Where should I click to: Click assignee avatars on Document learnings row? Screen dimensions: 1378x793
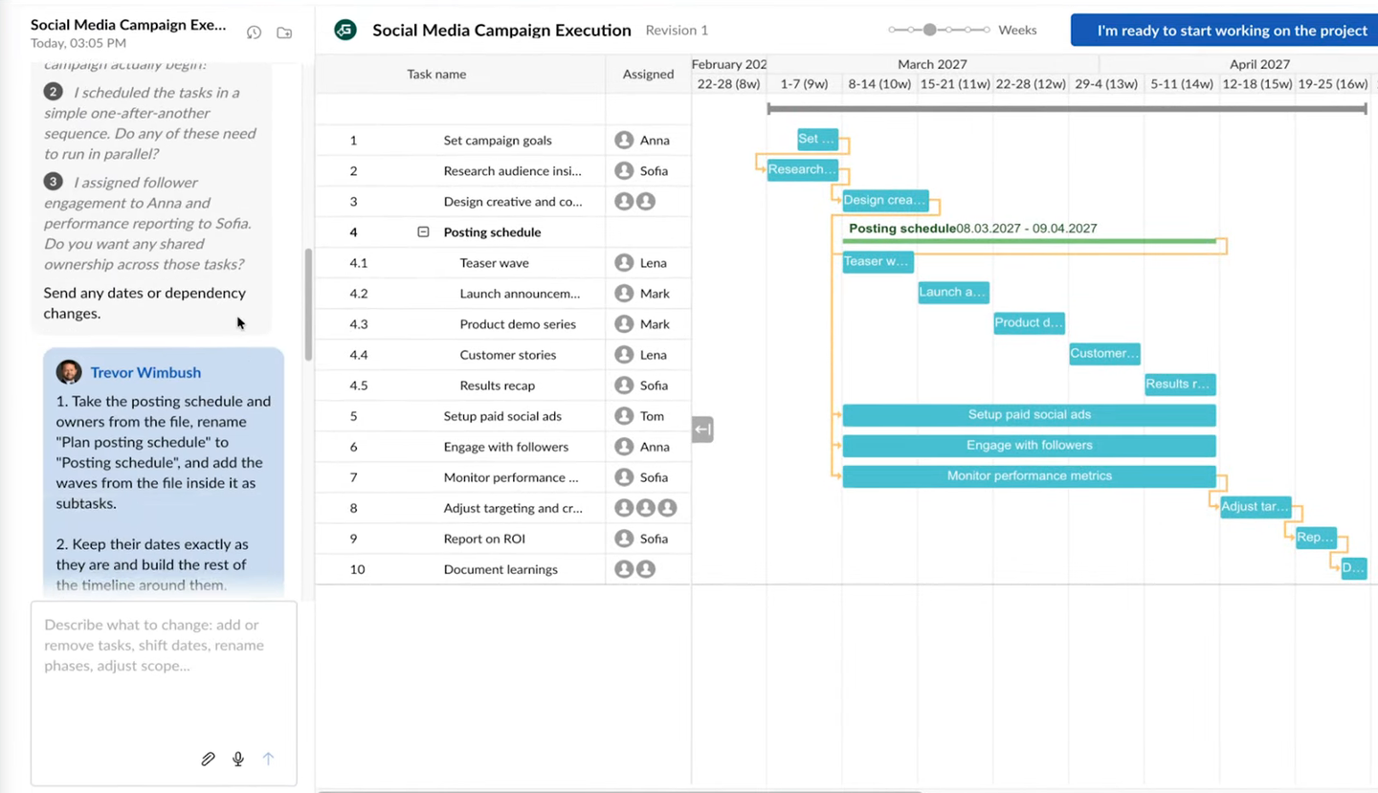[x=635, y=569]
